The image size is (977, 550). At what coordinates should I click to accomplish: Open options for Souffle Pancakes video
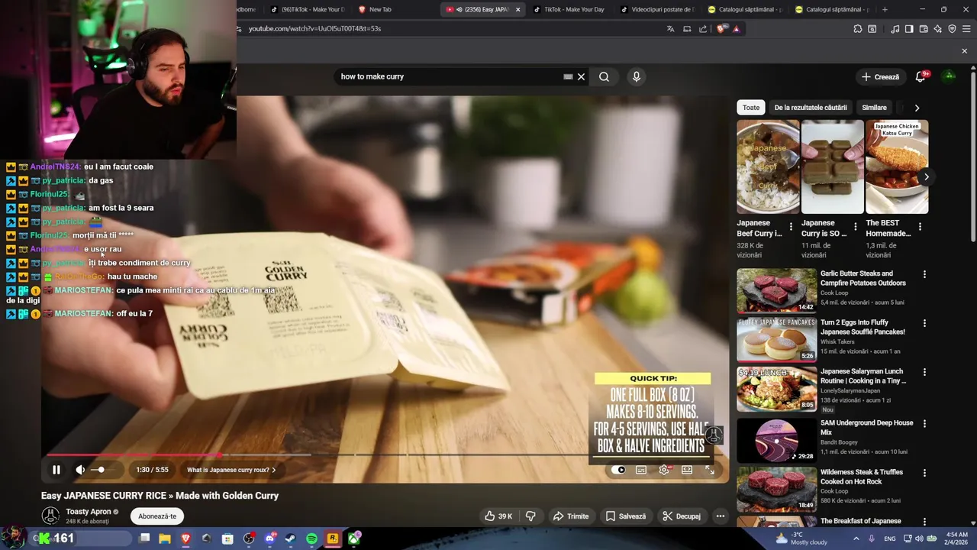(924, 323)
